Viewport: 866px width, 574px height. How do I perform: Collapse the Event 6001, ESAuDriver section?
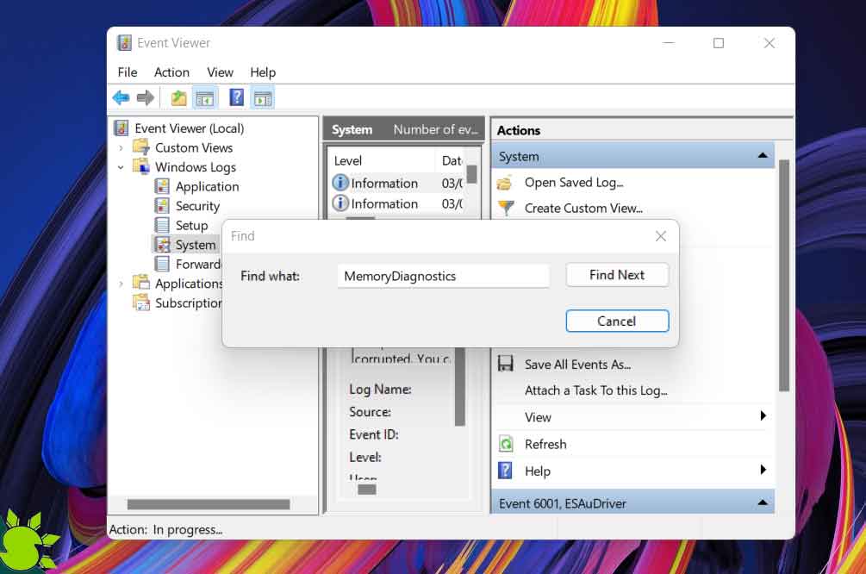pos(762,502)
